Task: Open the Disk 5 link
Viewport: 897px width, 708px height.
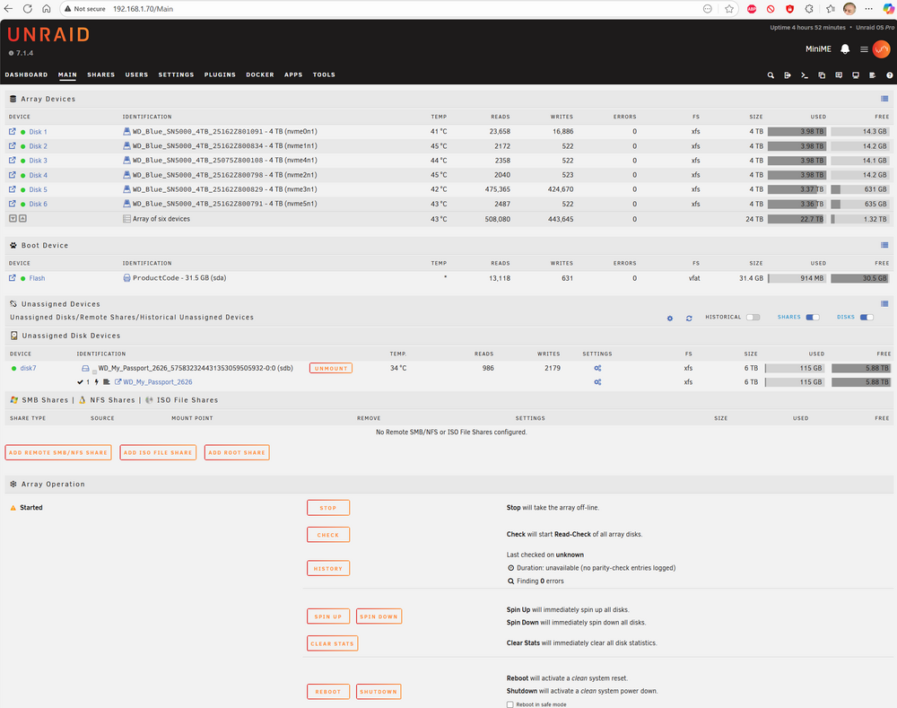Action: click(39, 189)
